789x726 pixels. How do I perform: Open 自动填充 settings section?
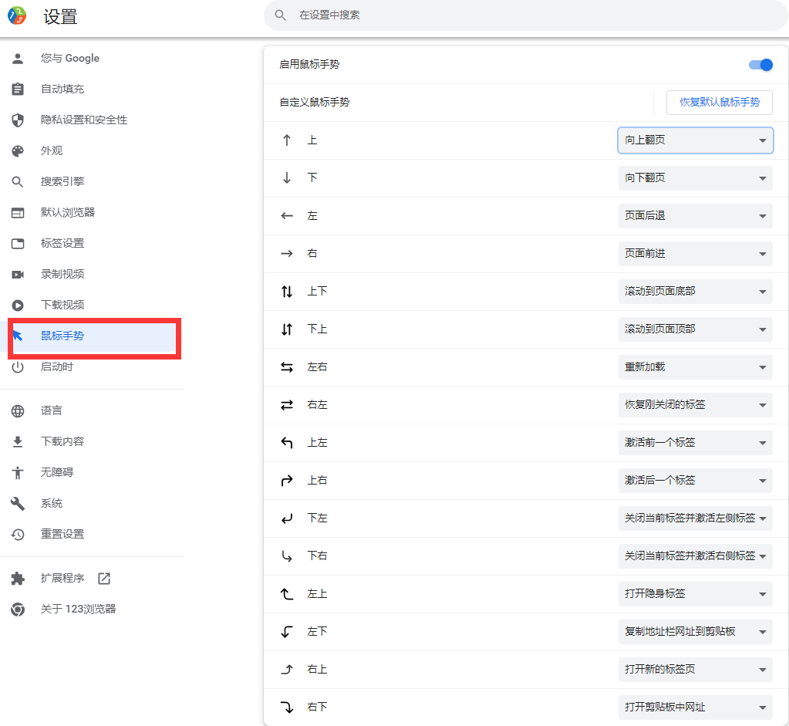(x=62, y=89)
